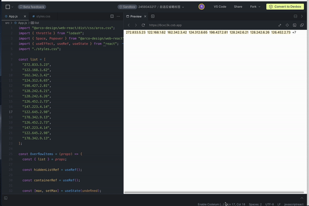Image resolution: width=309 pixels, height=206 pixels.
Task: Open the editor more actions ellipsis
Action: [118, 16]
